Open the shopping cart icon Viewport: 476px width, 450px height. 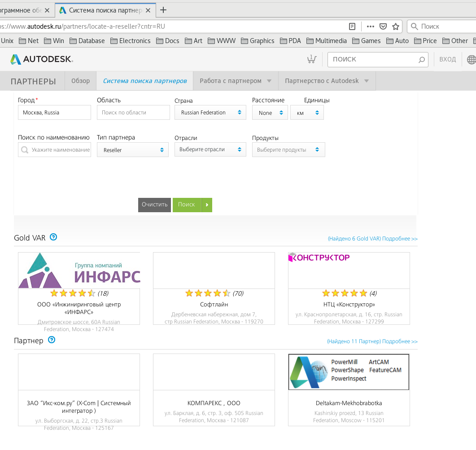(x=311, y=59)
